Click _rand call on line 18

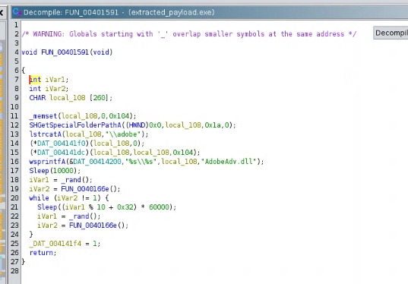pos(71,180)
